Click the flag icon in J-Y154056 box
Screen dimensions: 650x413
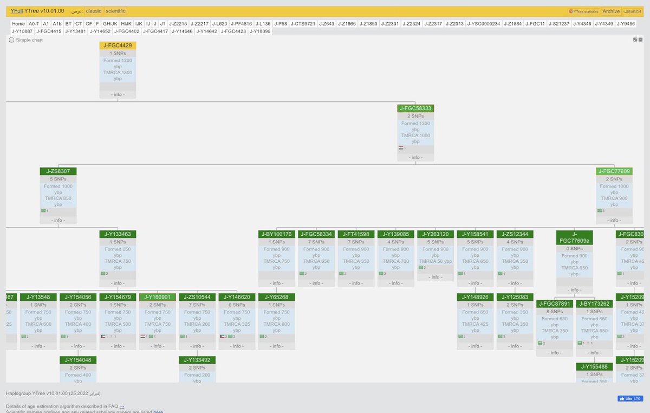click(x=64, y=336)
